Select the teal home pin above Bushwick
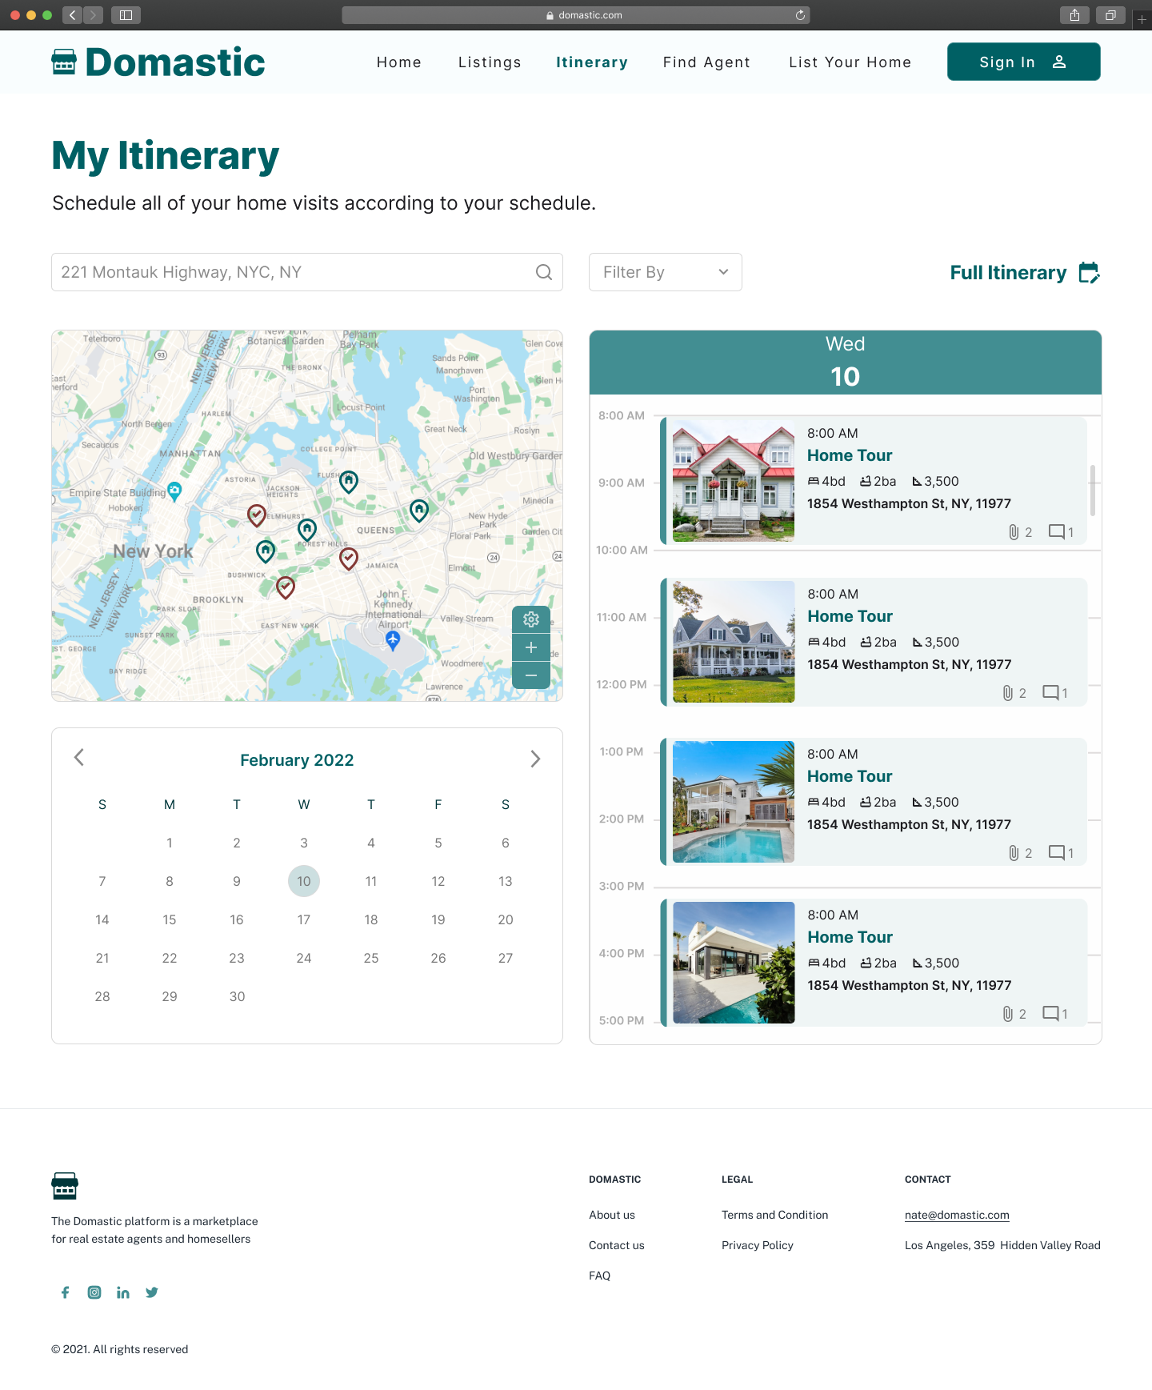 [266, 551]
